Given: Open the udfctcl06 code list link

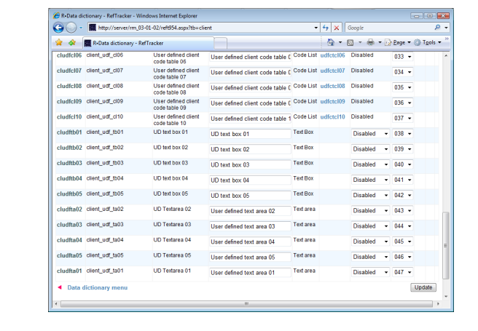Looking at the screenshot, I should coord(332,55).
